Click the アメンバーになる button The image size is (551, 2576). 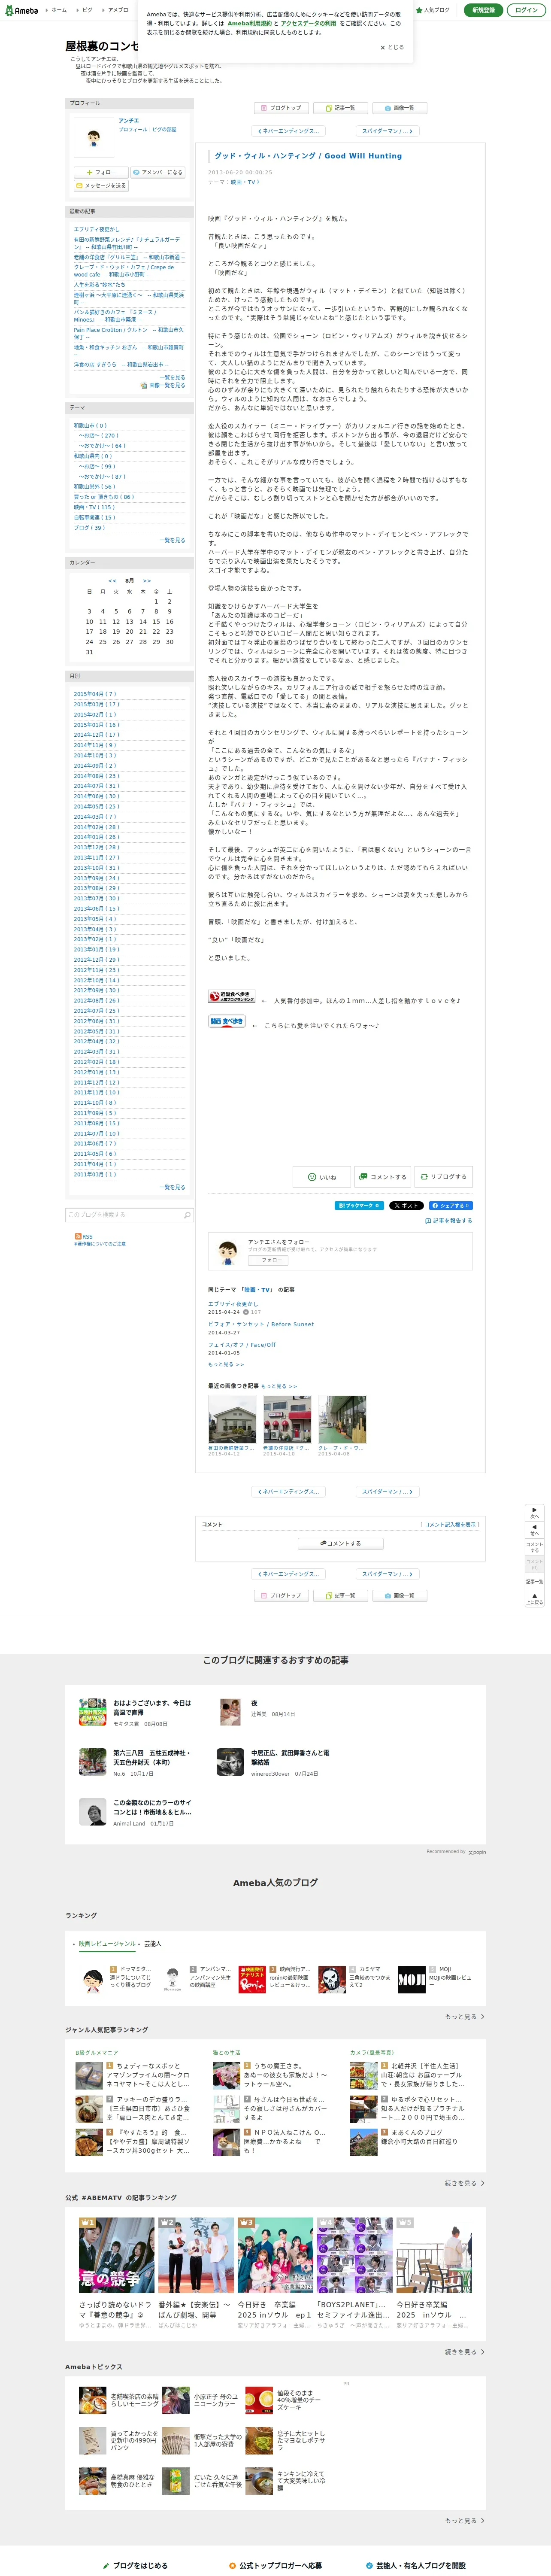click(158, 172)
